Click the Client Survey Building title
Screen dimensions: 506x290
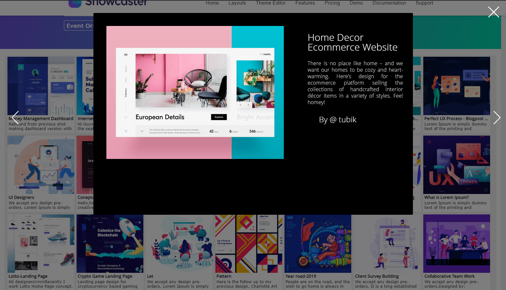tap(377, 276)
